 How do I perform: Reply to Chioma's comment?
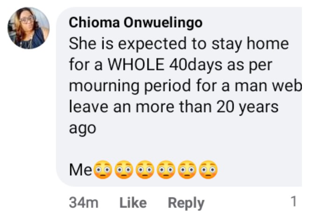click(186, 203)
